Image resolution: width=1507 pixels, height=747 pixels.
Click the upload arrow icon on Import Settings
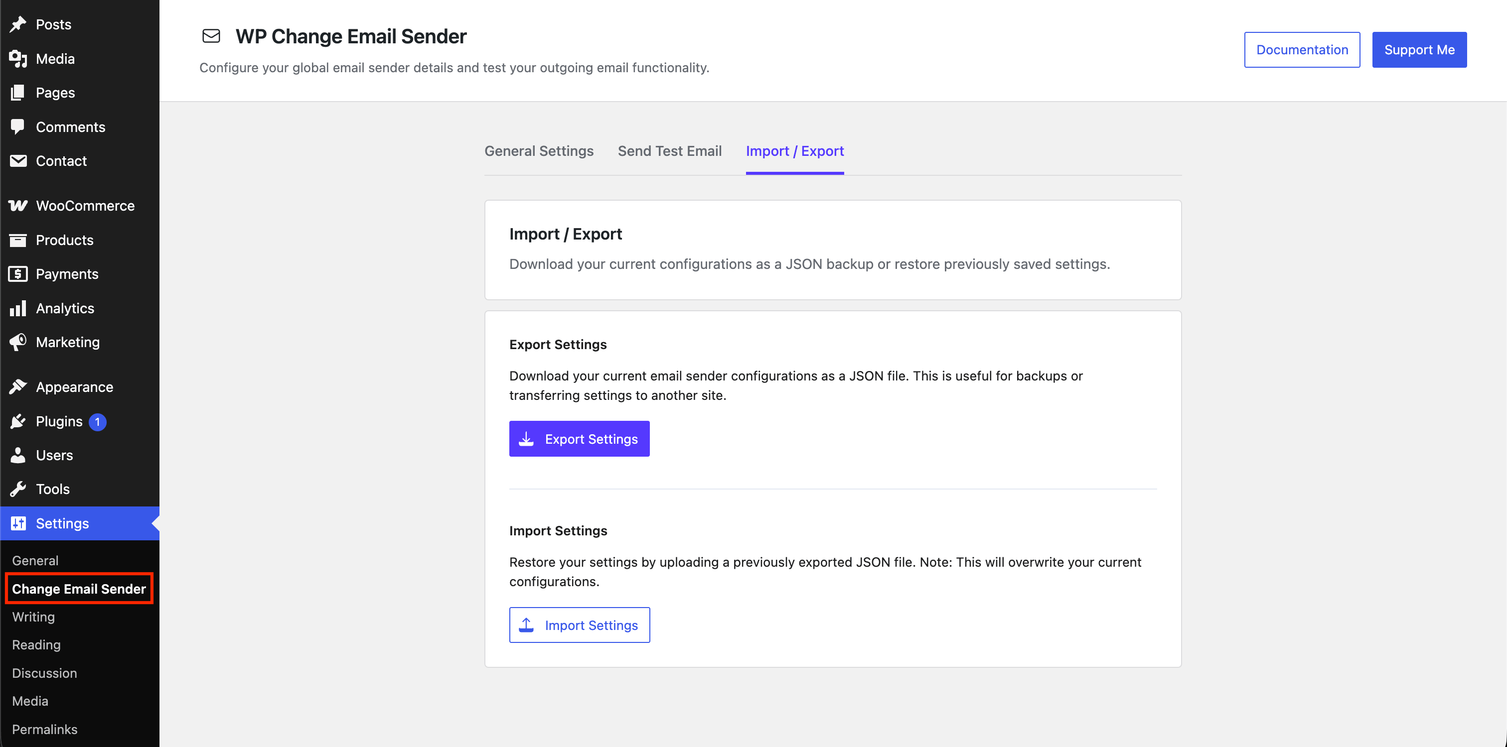[x=527, y=625]
